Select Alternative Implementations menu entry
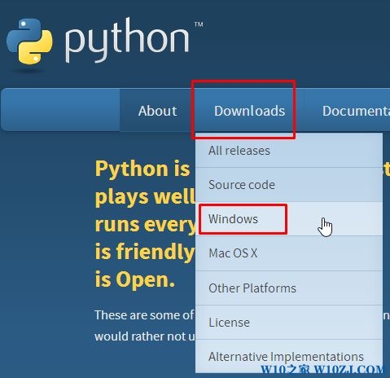 point(289,356)
